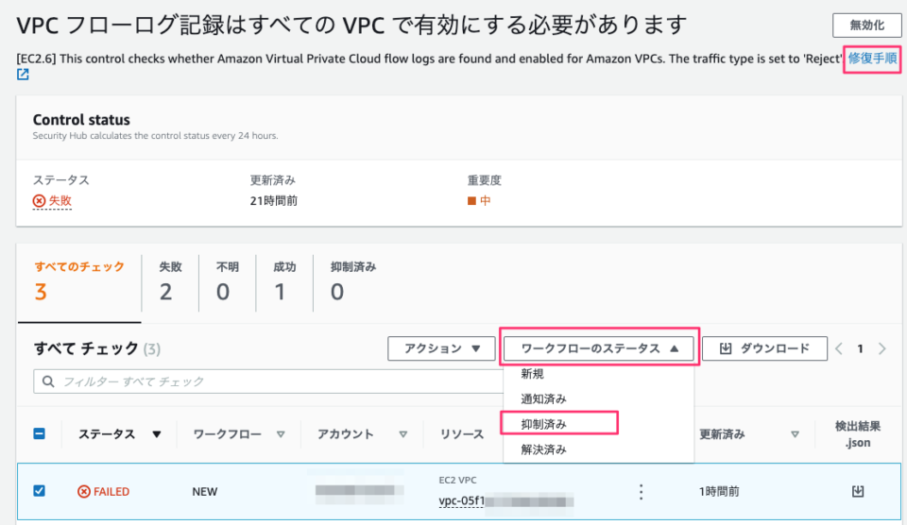Image resolution: width=907 pixels, height=525 pixels.
Task: Toggle the select-all checkbox in the table header
Action: [39, 434]
